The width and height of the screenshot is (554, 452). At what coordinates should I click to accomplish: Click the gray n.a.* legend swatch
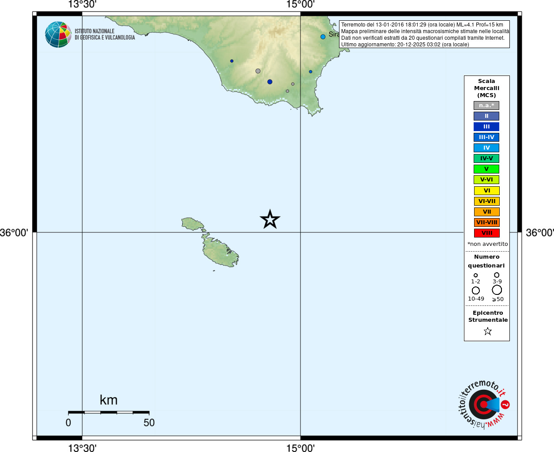pos(486,105)
